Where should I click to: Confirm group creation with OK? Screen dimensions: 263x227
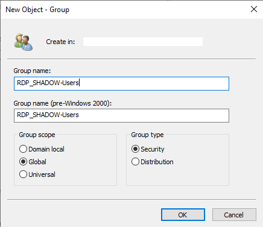pyautogui.click(x=183, y=215)
